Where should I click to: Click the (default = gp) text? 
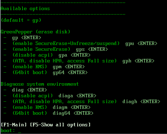tap(21, 20)
